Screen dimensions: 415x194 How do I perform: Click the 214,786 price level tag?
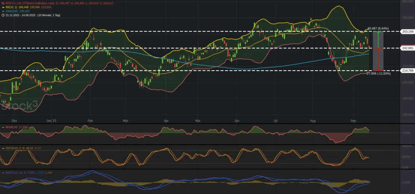(408, 71)
